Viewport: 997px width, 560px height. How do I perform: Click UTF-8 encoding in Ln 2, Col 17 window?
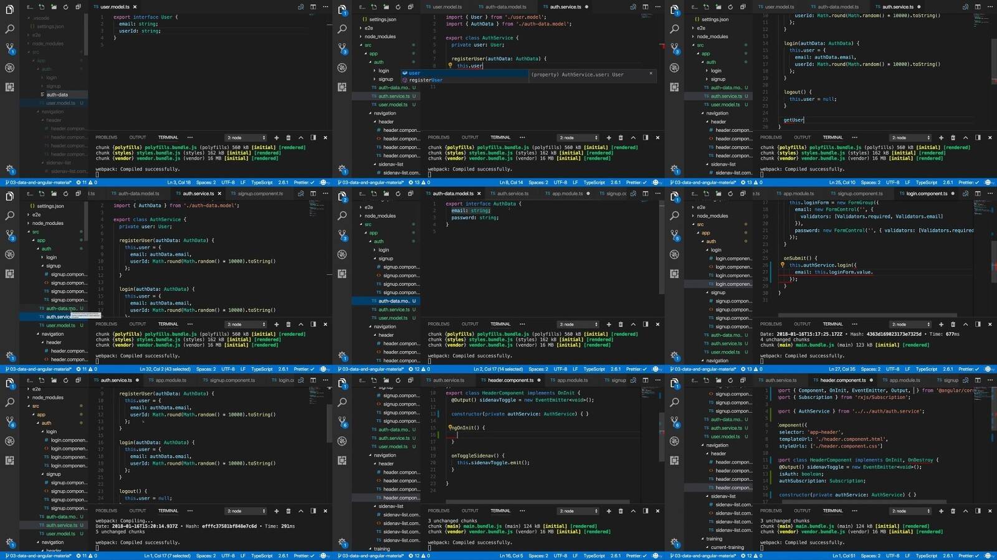pyautogui.click(x=560, y=369)
